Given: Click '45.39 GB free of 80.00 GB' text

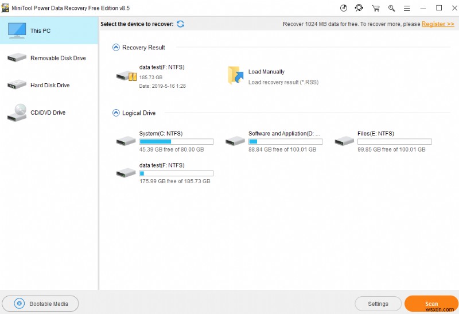Looking at the screenshot, I should tap(172, 149).
